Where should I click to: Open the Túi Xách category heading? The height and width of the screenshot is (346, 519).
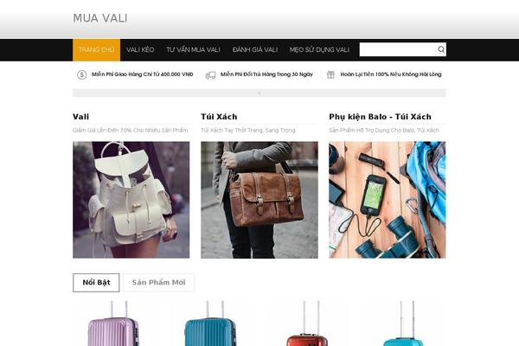(x=219, y=117)
